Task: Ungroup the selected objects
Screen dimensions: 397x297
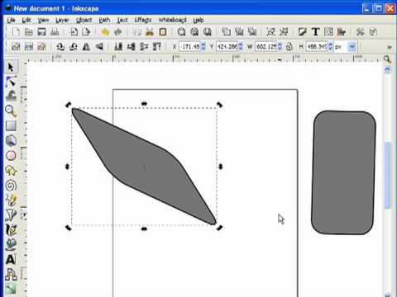Action: [x=284, y=32]
